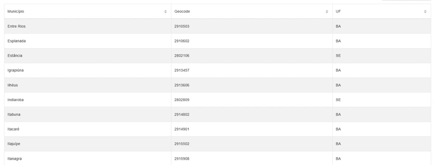The height and width of the screenshot is (165, 435).
Task: Click the Indiaroba entry
Action: [16, 100]
